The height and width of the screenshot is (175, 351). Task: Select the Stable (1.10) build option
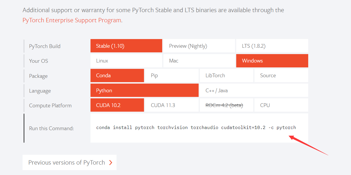click(126, 46)
